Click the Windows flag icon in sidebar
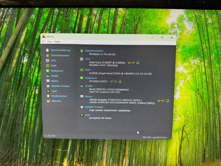Image resolution: width=221 pixels, height=166 pixels. point(47,55)
